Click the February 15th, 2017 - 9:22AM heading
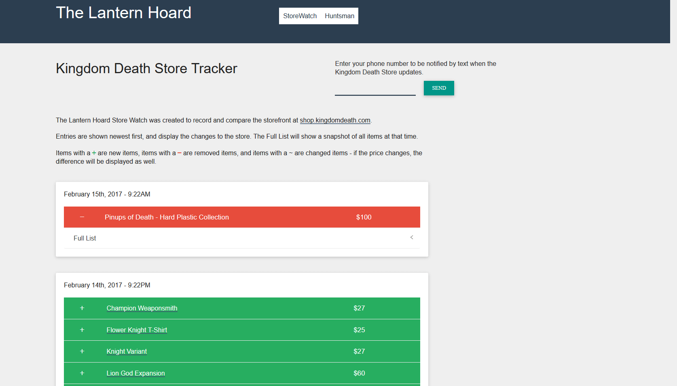The image size is (677, 386). click(x=107, y=194)
